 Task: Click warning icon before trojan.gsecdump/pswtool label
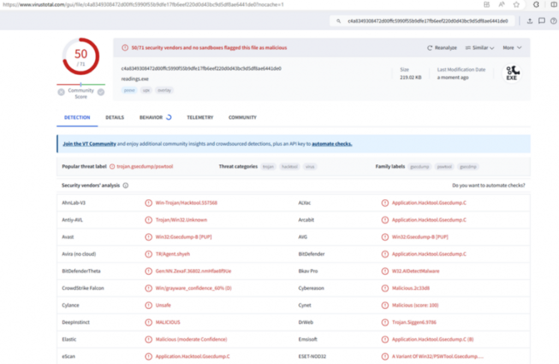coord(112,166)
